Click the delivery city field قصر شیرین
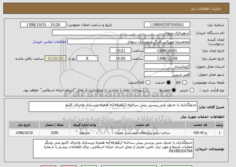 [167, 74]
